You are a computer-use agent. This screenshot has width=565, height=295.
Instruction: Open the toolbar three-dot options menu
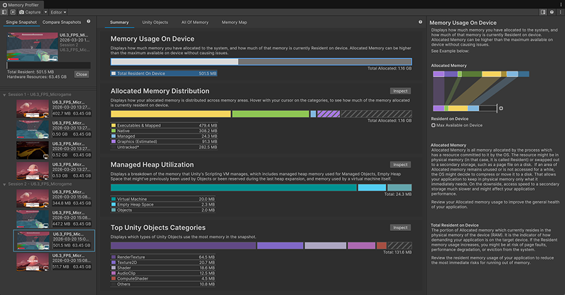(561, 12)
